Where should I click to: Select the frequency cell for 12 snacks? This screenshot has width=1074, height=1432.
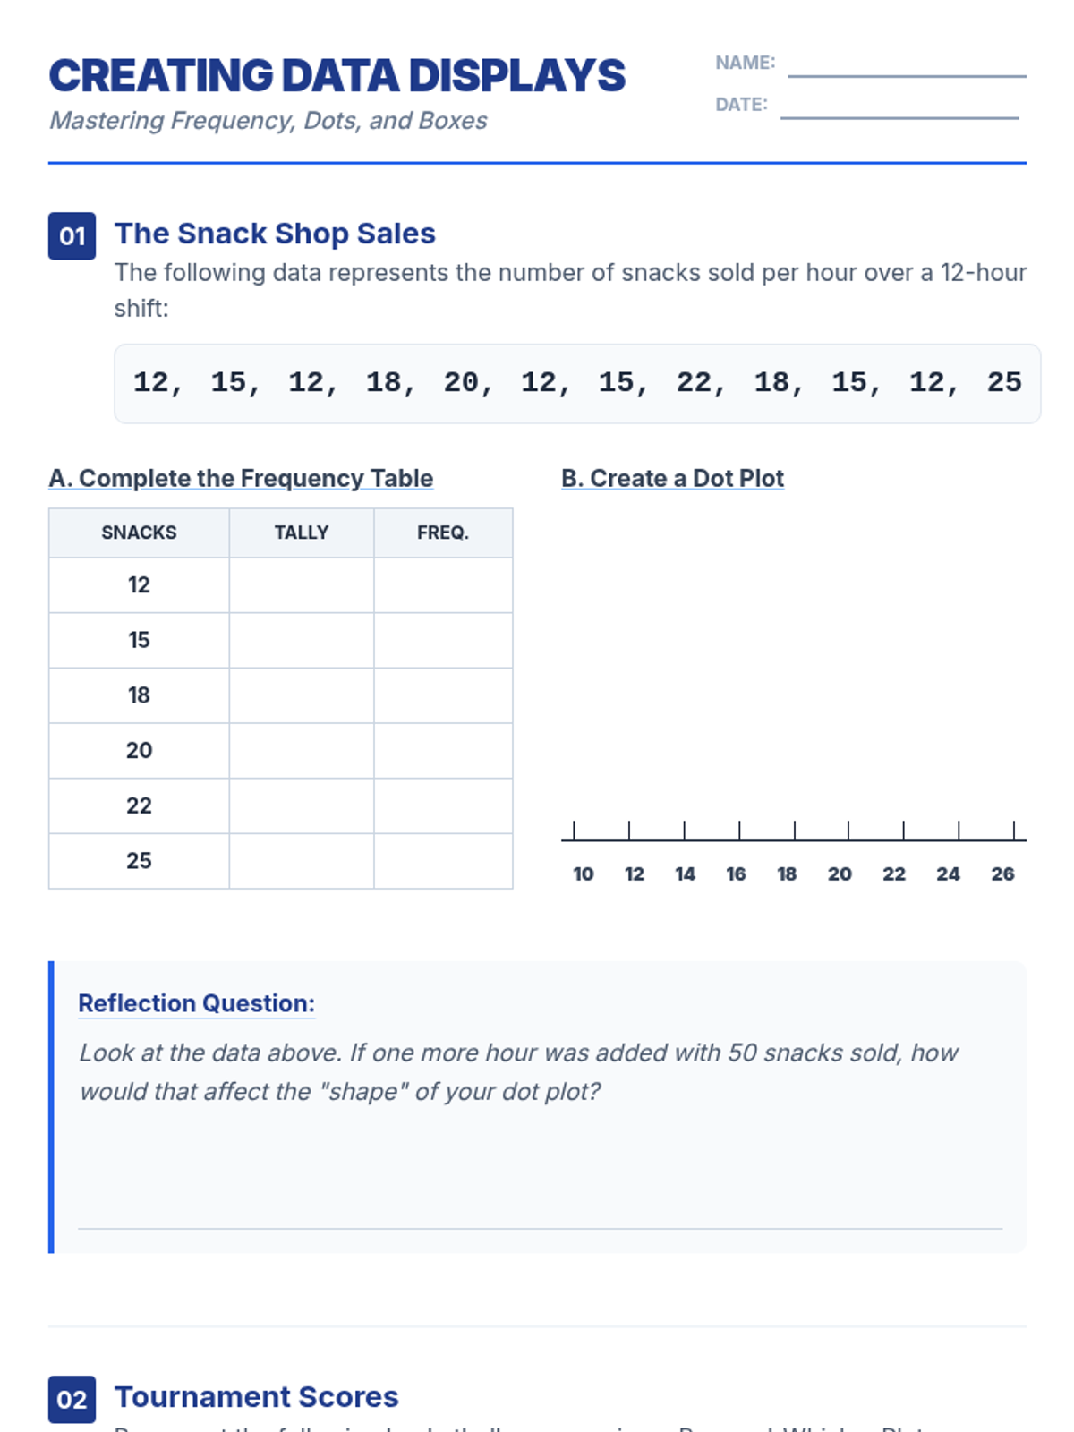[443, 585]
